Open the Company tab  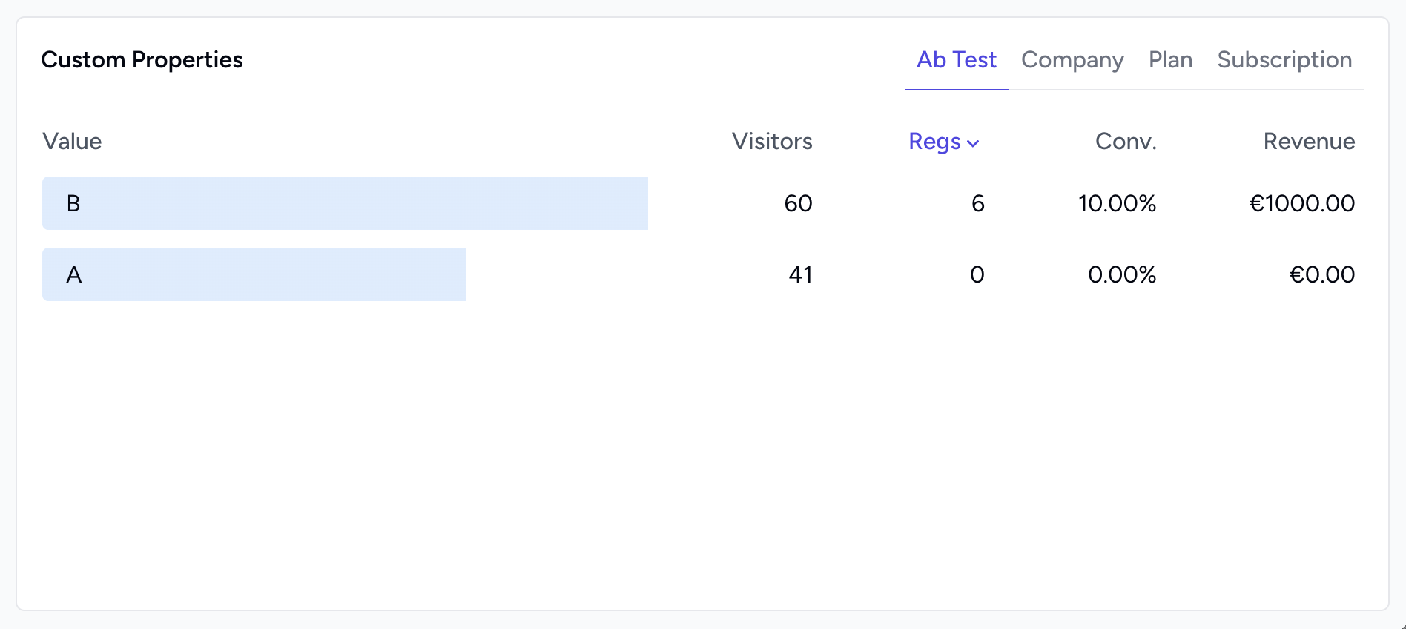point(1072,60)
